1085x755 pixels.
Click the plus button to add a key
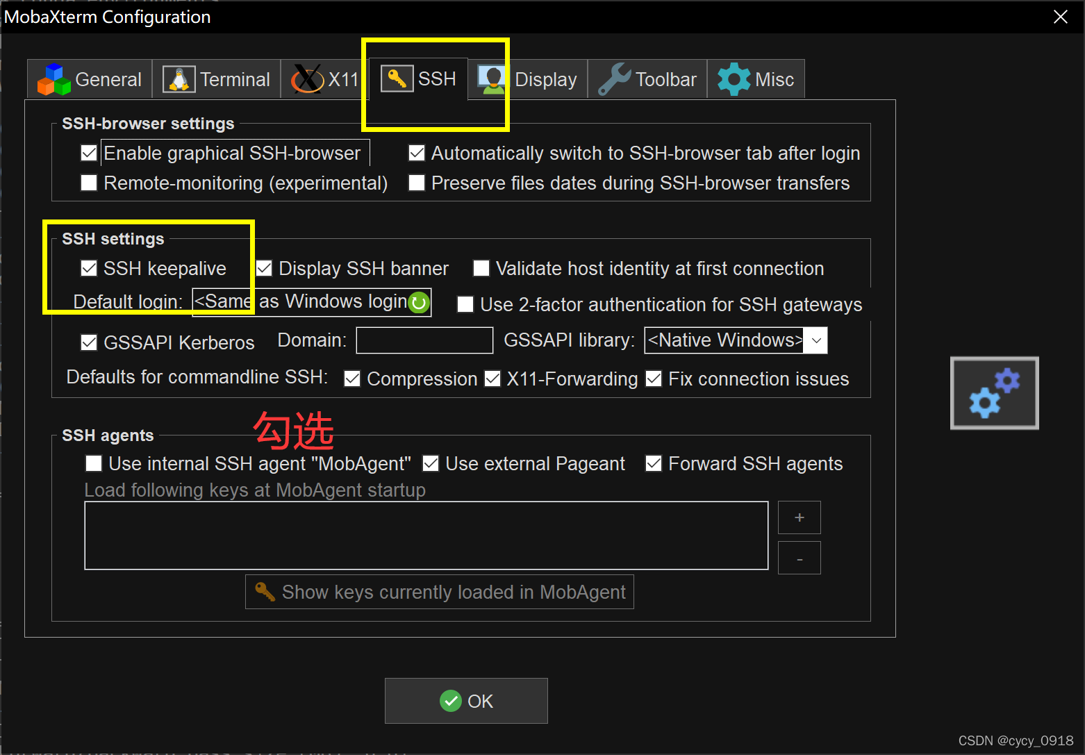(x=799, y=517)
